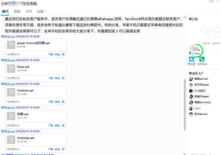The width and height of the screenshot is (221, 155).
Task: Open more options menu for google Chrome浏览器.apk
Action: (x=63, y=54)
